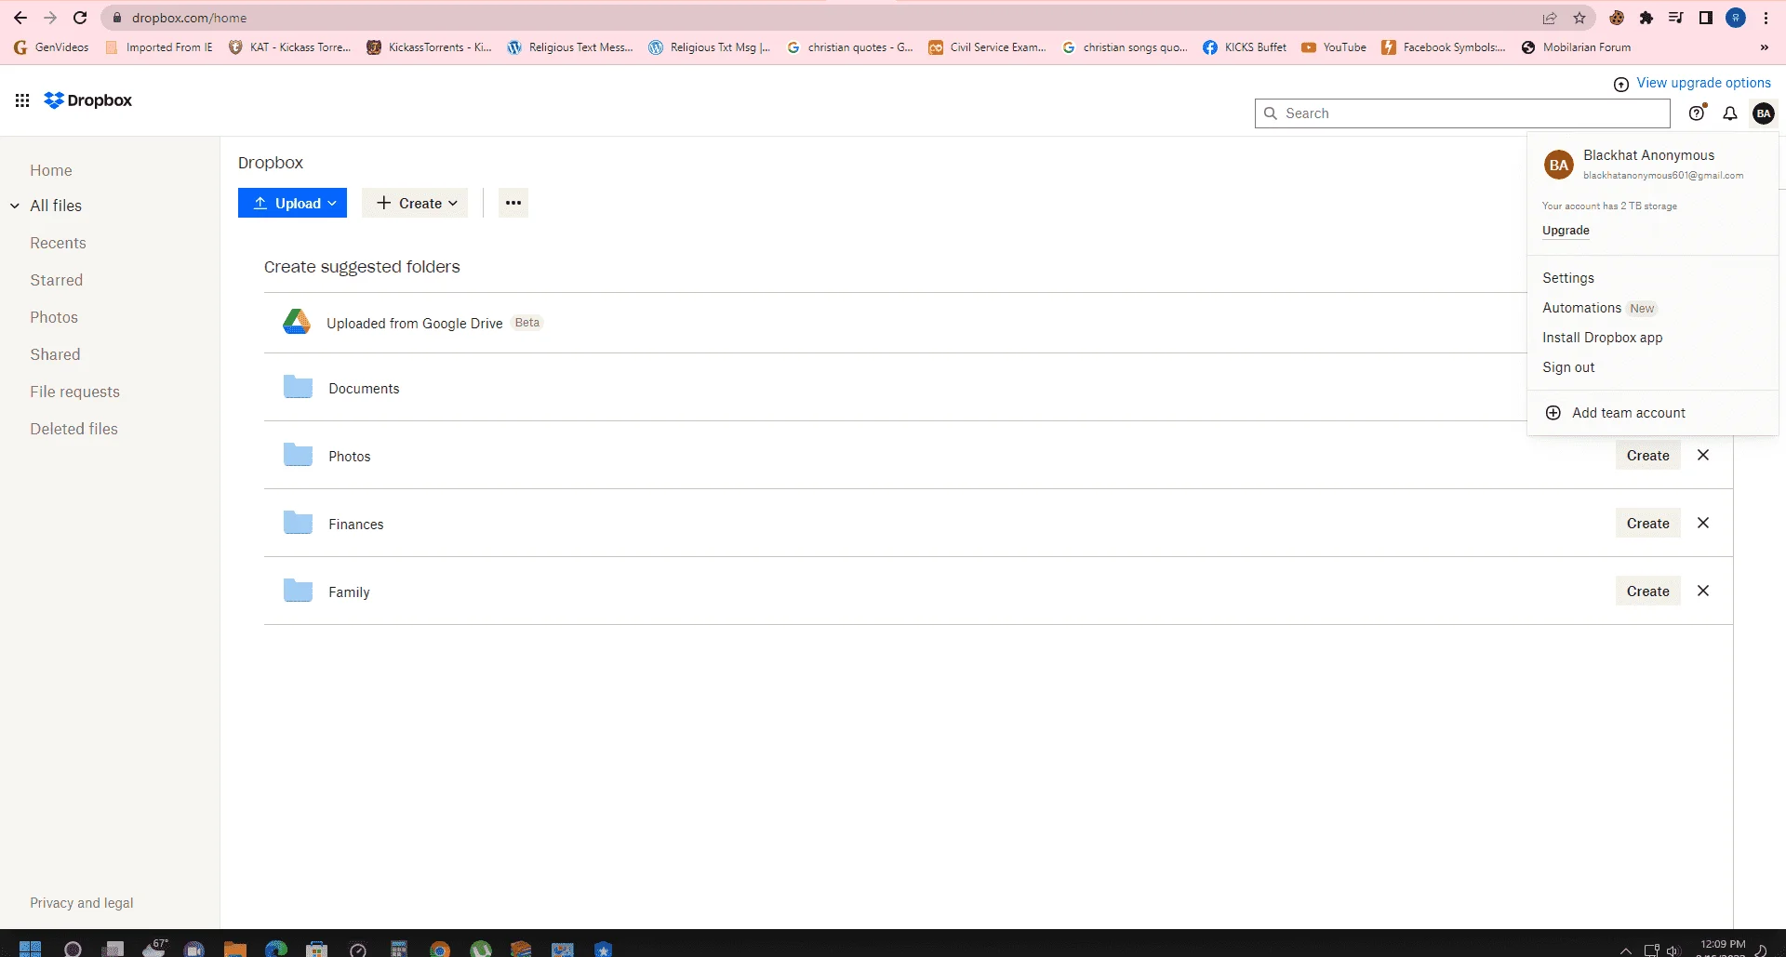This screenshot has height=957, width=1786.
Task: Sign out of Dropbox
Action: coord(1568,367)
